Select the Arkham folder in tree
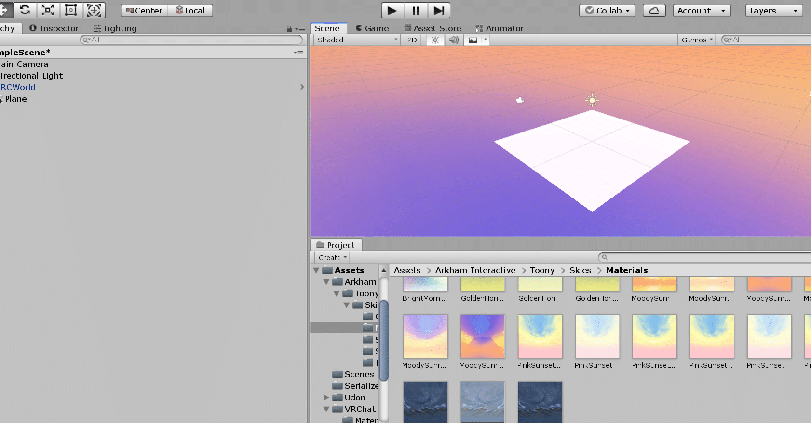Viewport: 811px width, 423px height. pyautogui.click(x=354, y=282)
